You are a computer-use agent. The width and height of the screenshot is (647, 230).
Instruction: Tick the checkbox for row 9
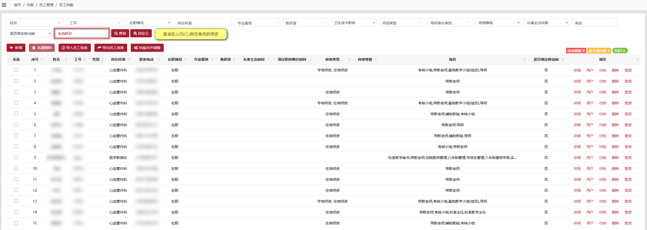pyautogui.click(x=16, y=157)
